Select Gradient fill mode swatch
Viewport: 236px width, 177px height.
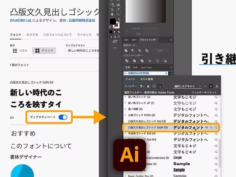tap(115, 32)
